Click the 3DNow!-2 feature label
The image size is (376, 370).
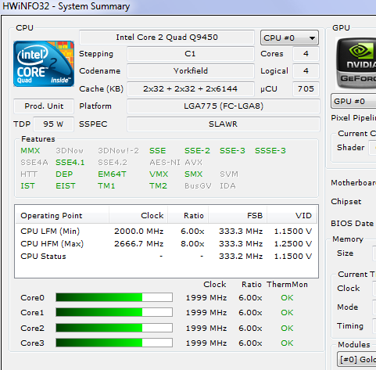tap(118, 151)
